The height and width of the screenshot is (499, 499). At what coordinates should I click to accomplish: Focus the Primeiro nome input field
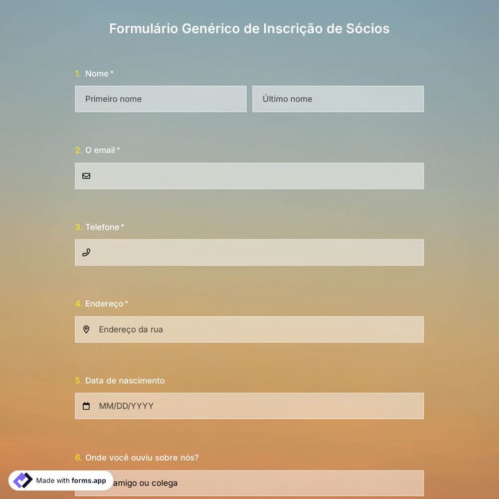click(x=160, y=99)
